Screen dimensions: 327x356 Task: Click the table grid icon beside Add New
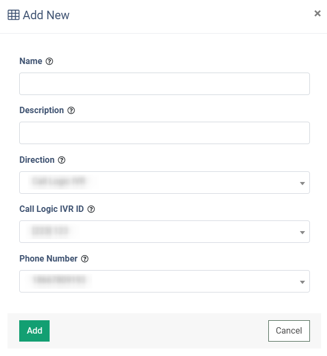pos(13,15)
